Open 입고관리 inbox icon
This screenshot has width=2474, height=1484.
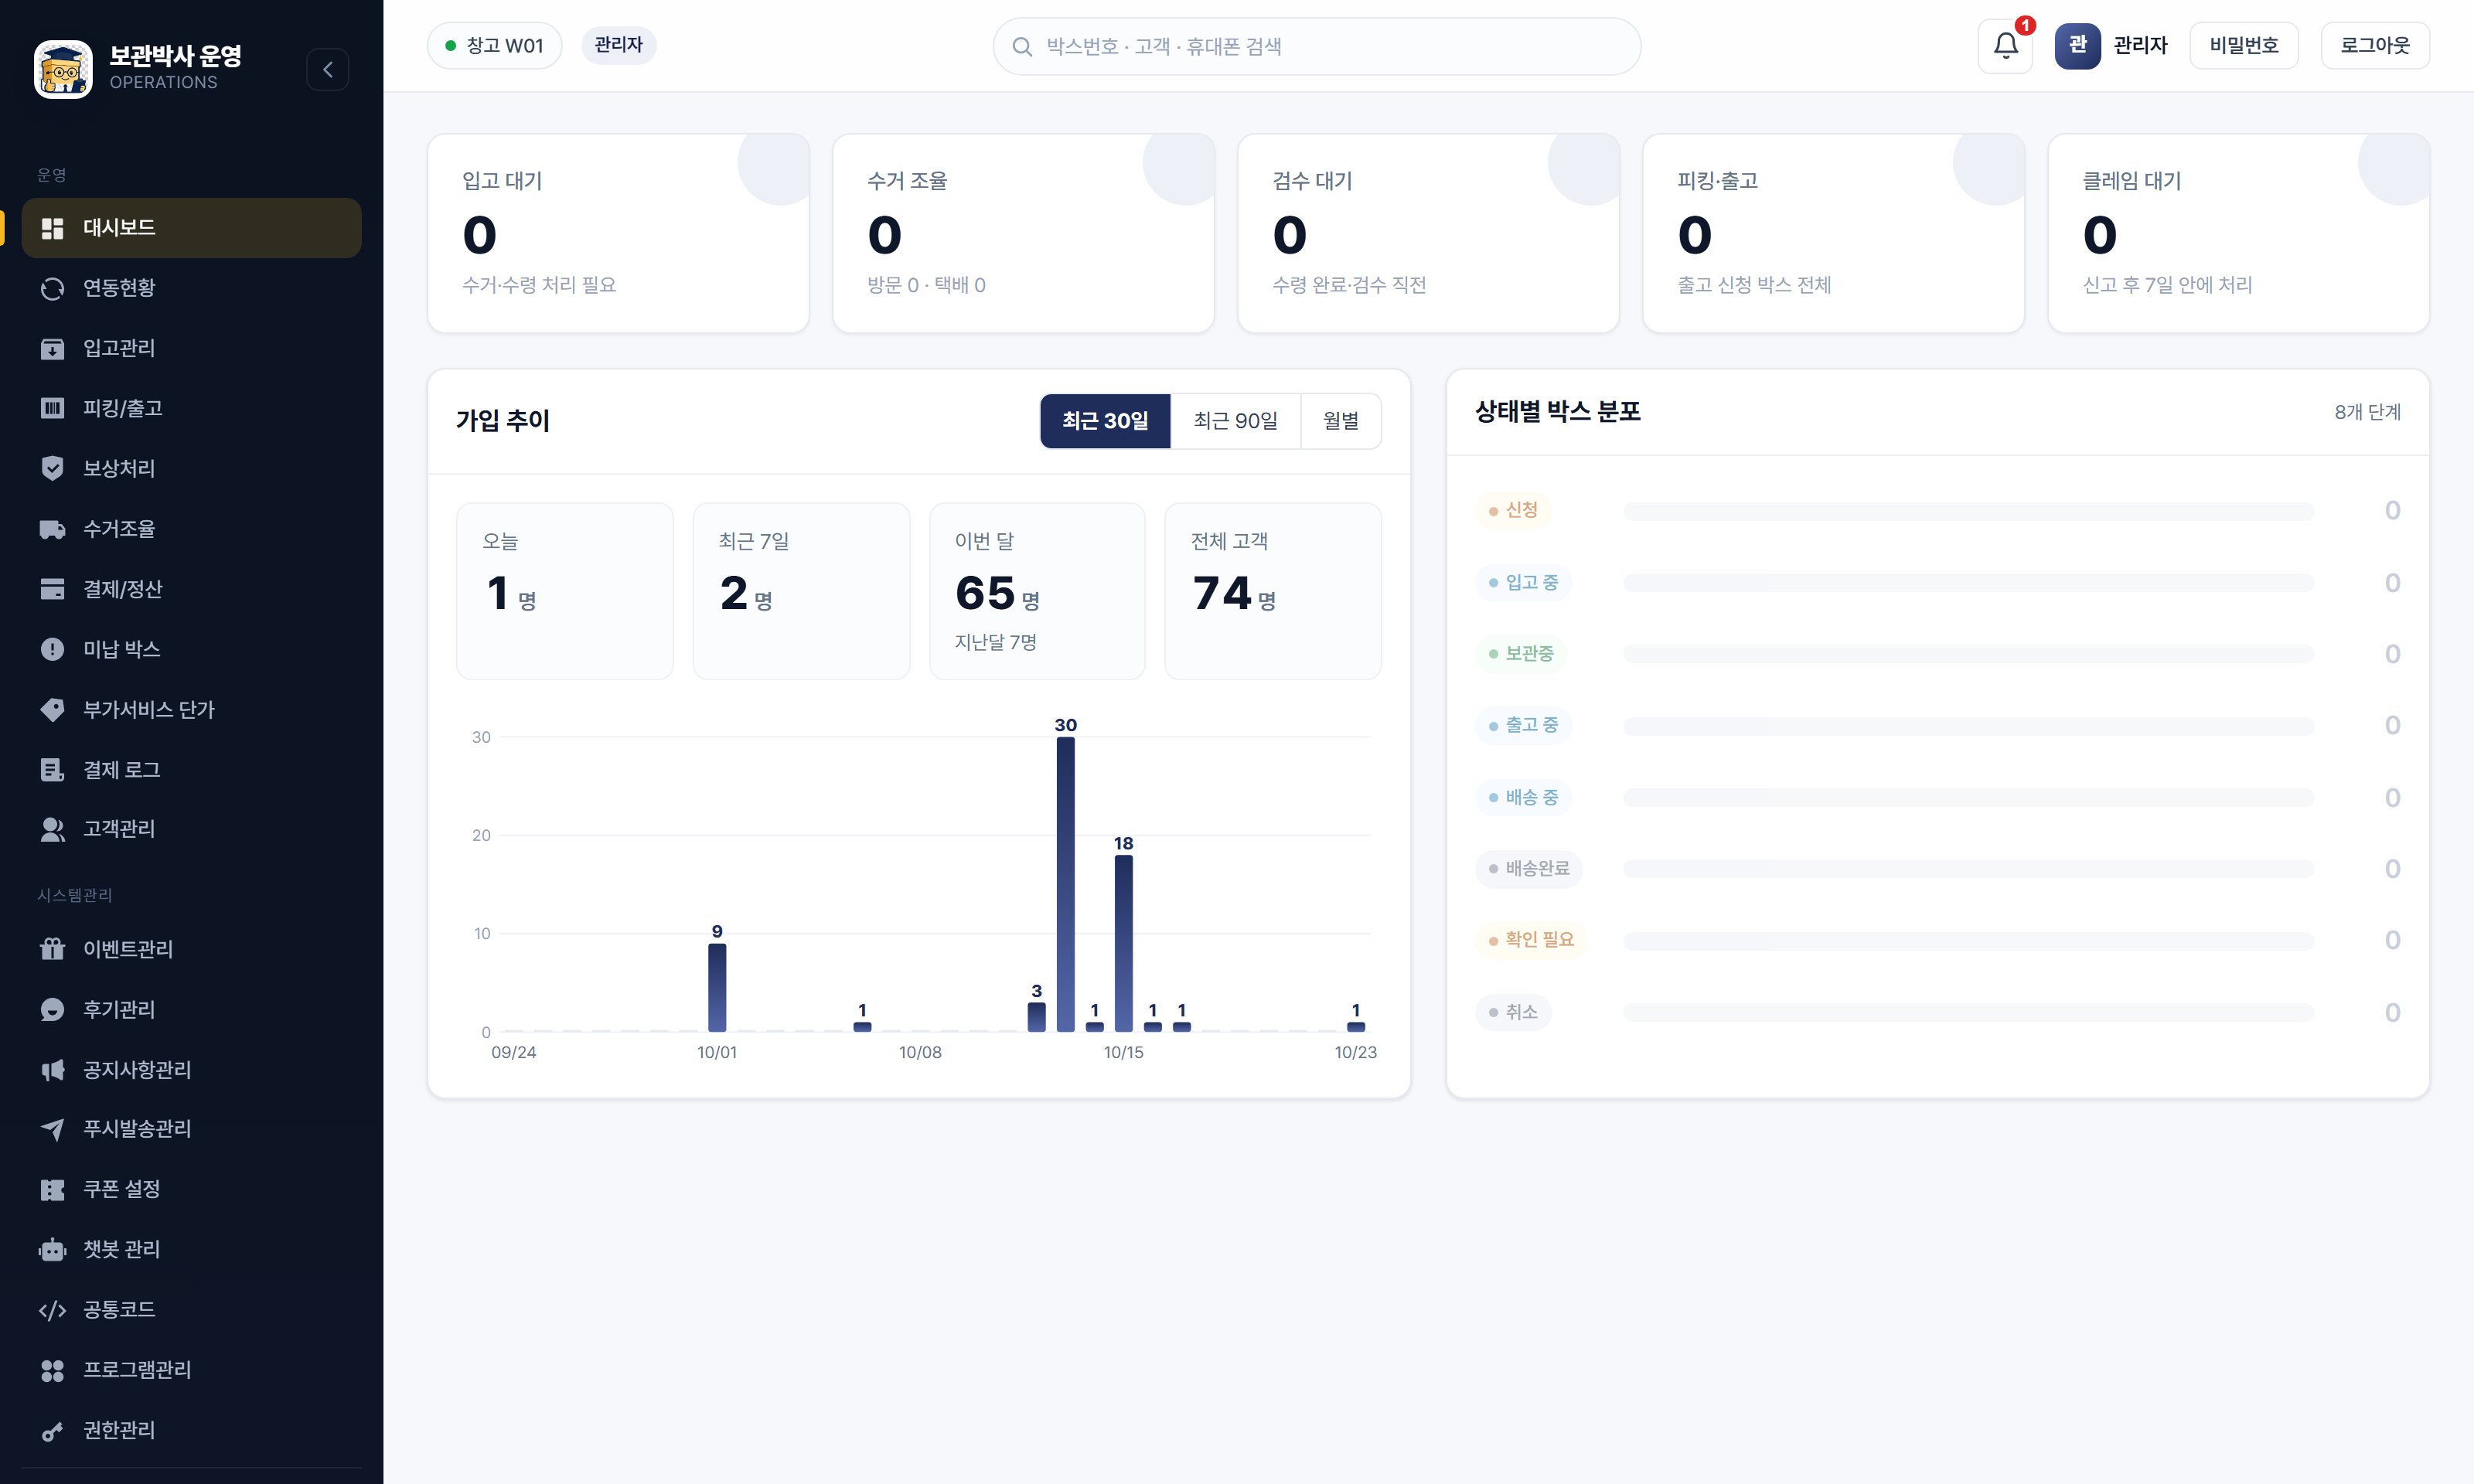[x=52, y=348]
